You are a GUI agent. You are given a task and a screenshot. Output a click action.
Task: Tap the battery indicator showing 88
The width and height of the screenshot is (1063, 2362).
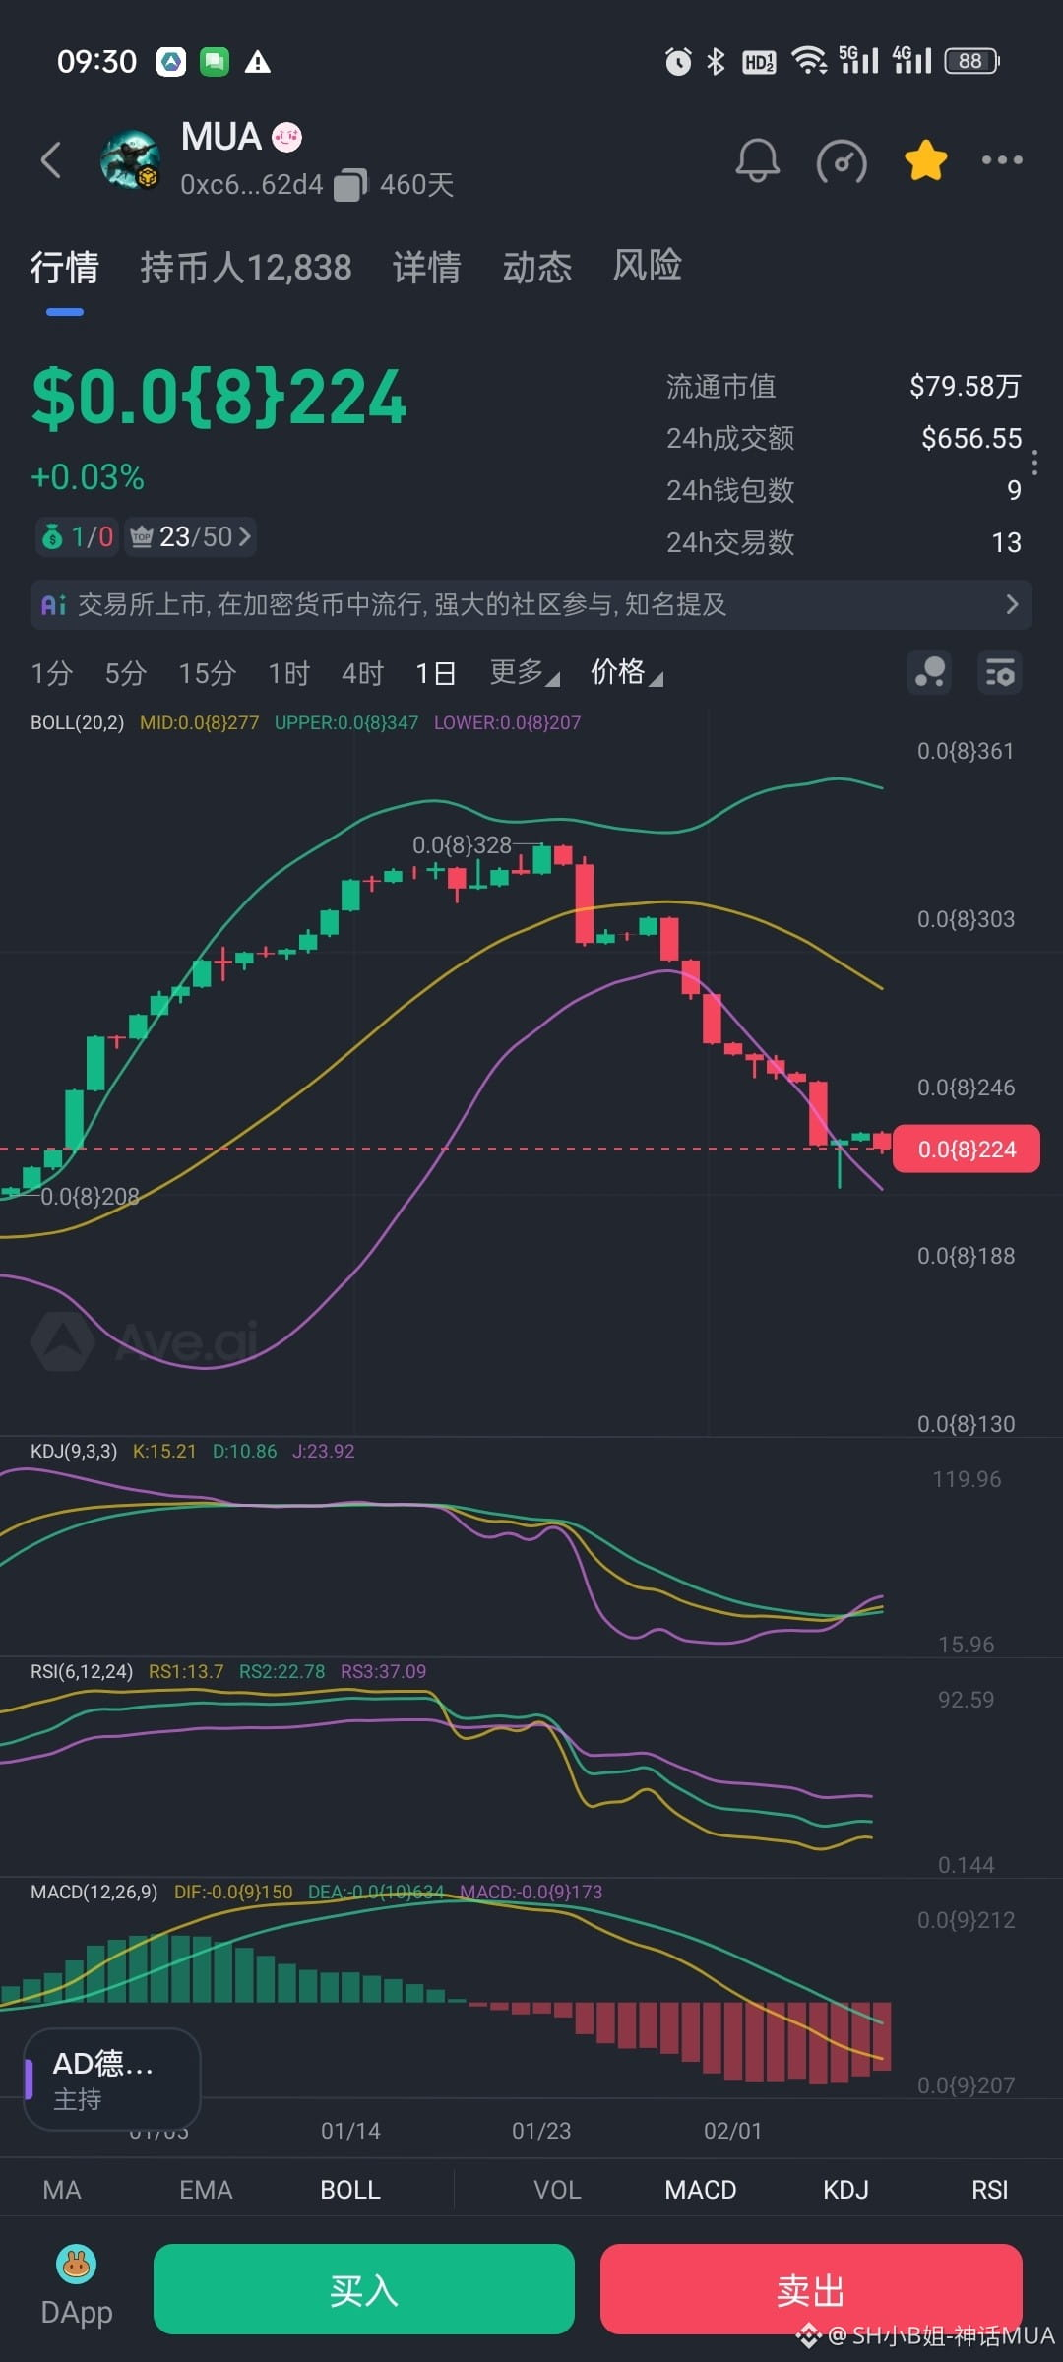(972, 61)
